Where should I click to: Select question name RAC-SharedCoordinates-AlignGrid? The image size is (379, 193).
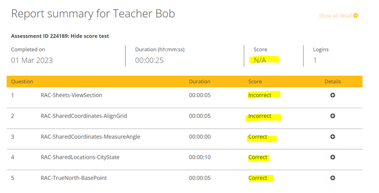84,116
